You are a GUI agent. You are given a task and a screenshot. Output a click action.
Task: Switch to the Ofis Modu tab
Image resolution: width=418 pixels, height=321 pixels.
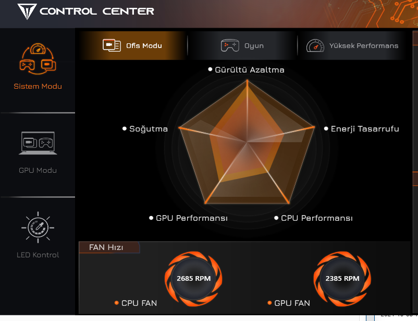[132, 45]
